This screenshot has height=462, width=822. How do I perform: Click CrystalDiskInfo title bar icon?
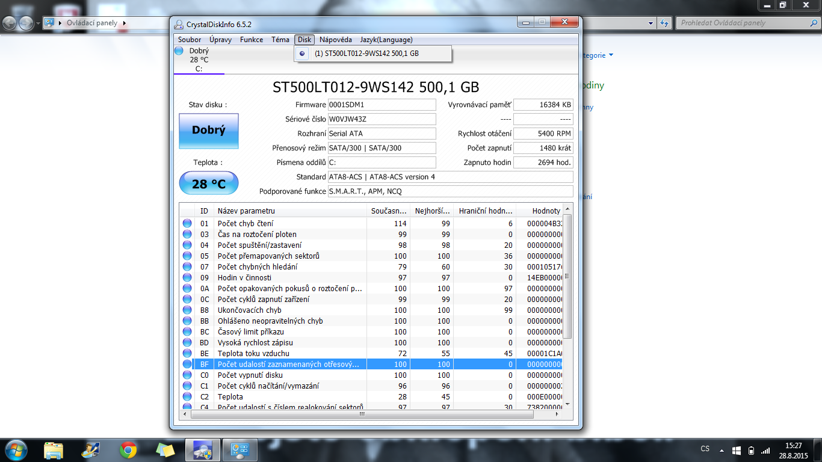pos(179,24)
